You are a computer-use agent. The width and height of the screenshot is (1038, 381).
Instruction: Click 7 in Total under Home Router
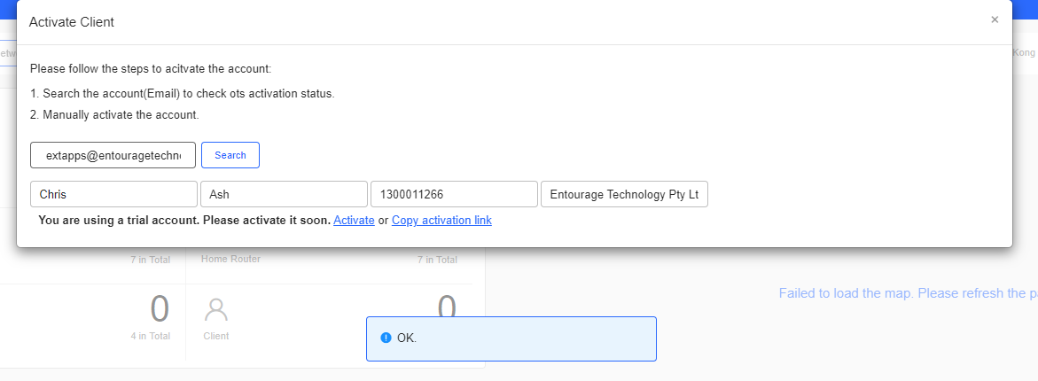[437, 260]
